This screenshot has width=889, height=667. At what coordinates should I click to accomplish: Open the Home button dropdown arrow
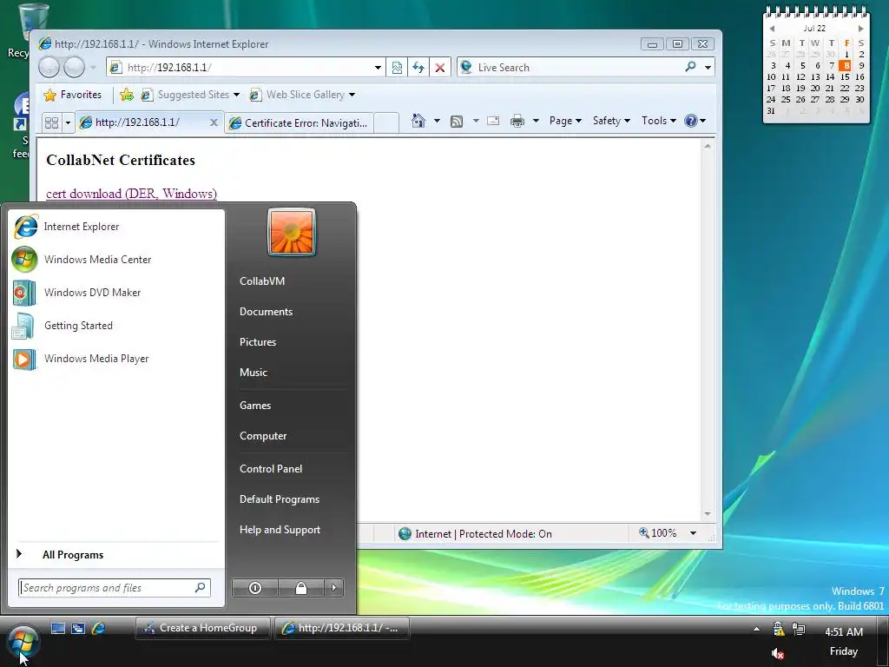[437, 121]
